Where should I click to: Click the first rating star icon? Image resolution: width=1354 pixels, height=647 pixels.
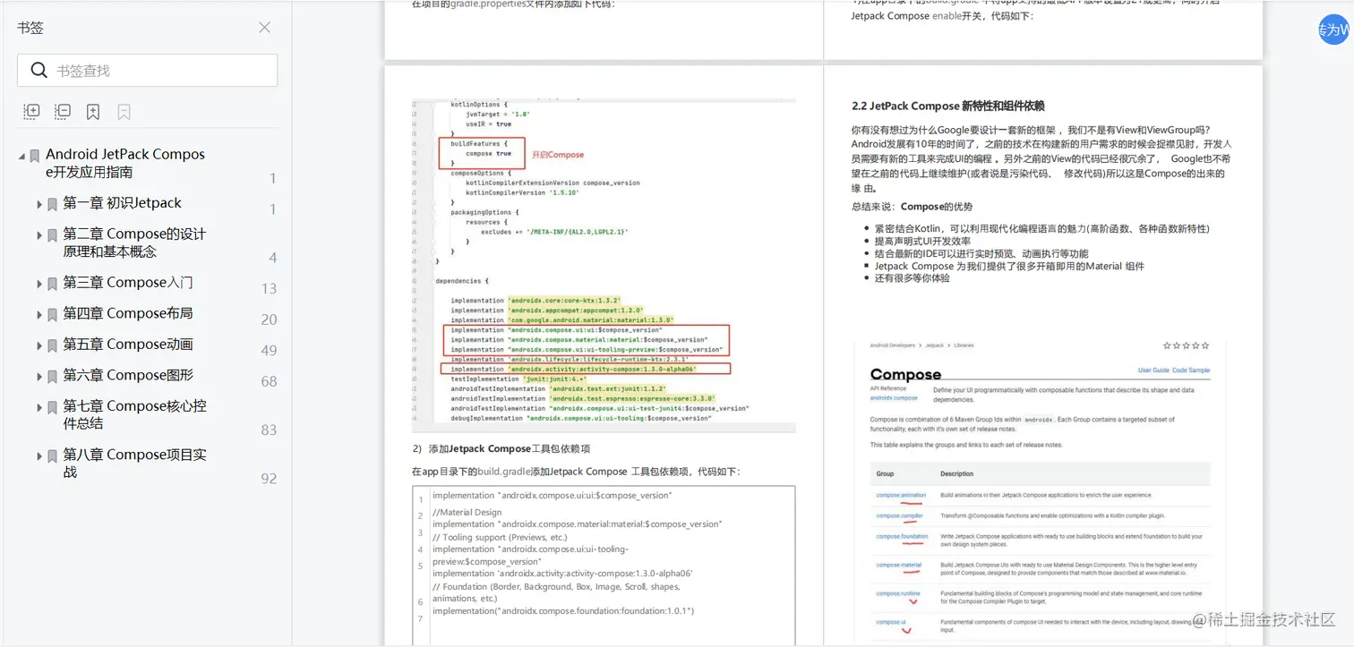[1167, 345]
